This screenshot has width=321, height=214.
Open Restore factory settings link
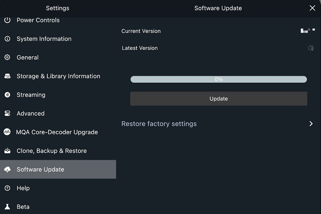[x=159, y=124]
